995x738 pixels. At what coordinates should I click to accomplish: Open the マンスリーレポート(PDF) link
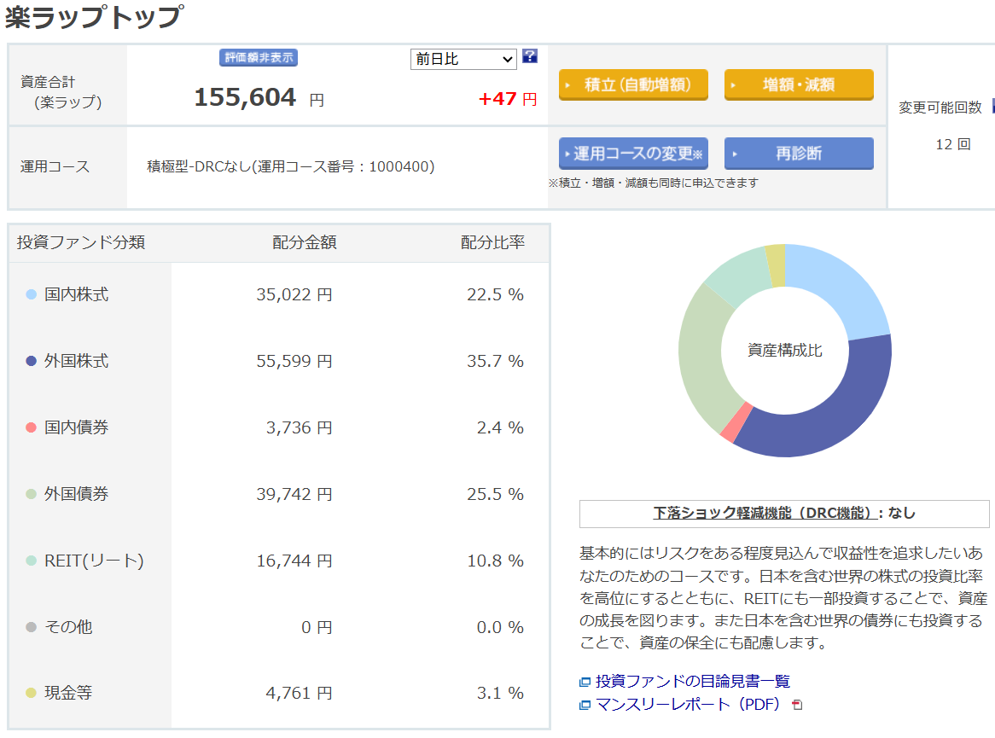(687, 705)
